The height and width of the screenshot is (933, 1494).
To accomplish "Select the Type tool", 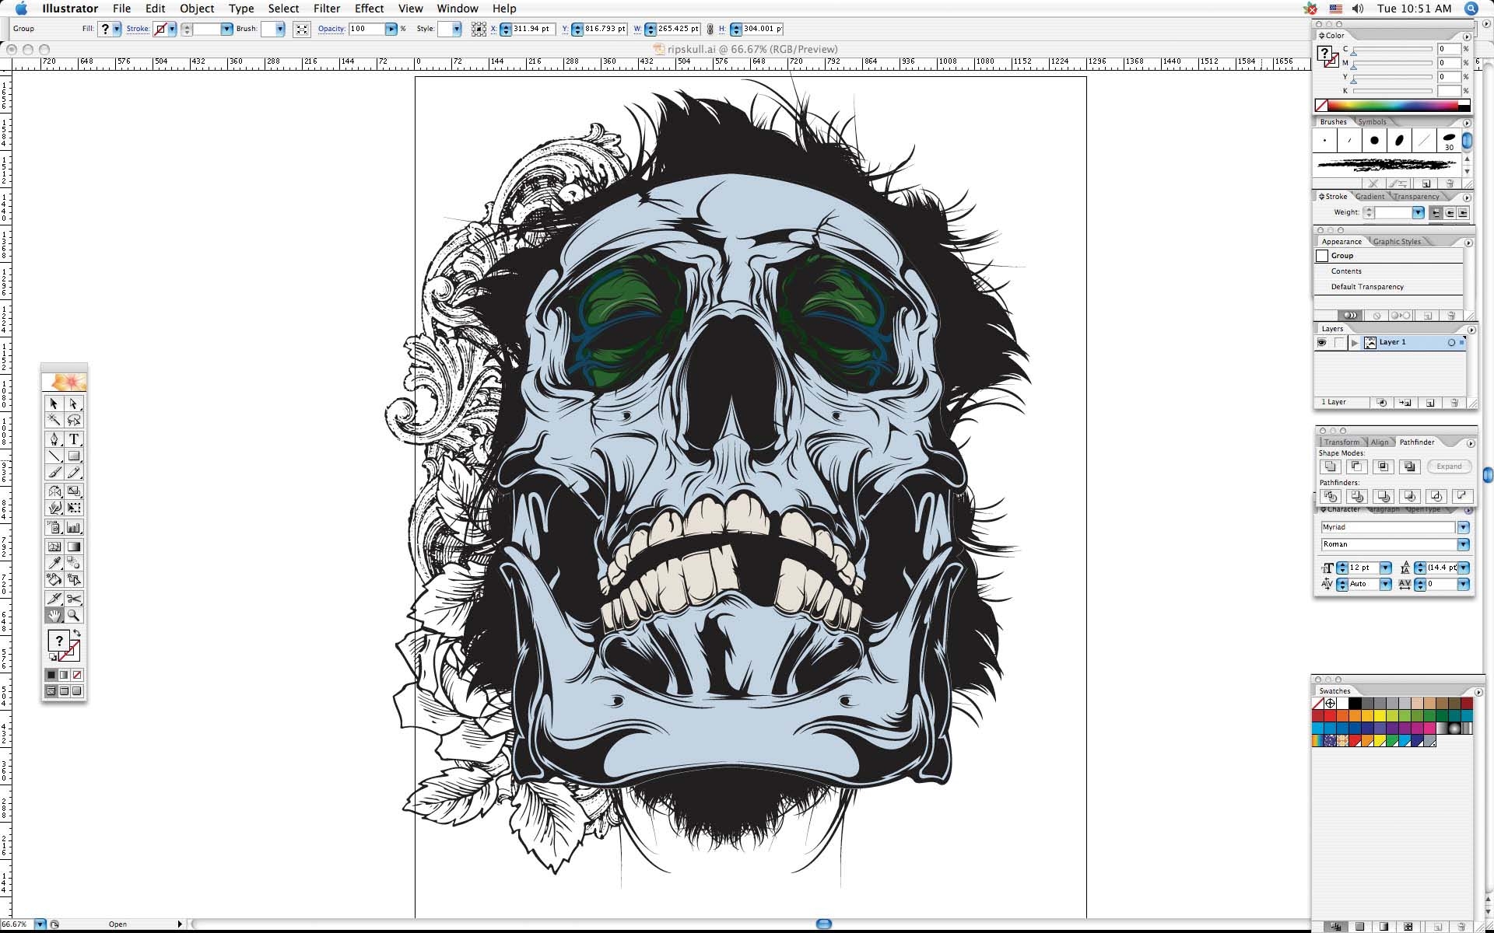I will pos(74,439).
